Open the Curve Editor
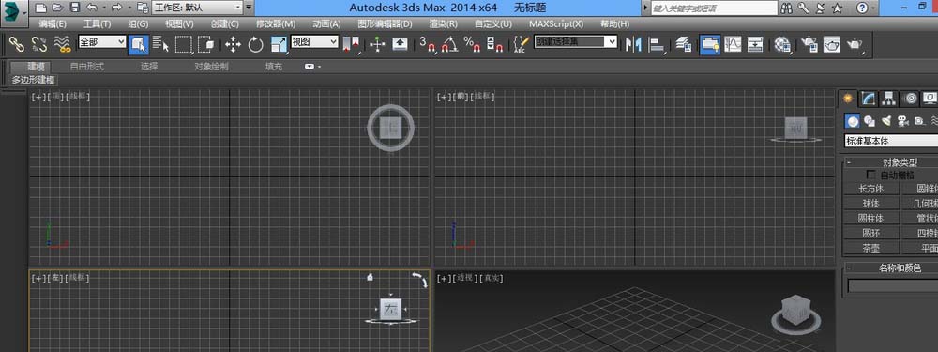Screen dimensions: 938x352 [x=733, y=44]
